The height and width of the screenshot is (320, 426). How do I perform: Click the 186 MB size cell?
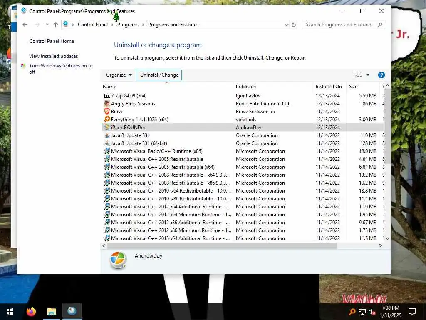point(368,104)
